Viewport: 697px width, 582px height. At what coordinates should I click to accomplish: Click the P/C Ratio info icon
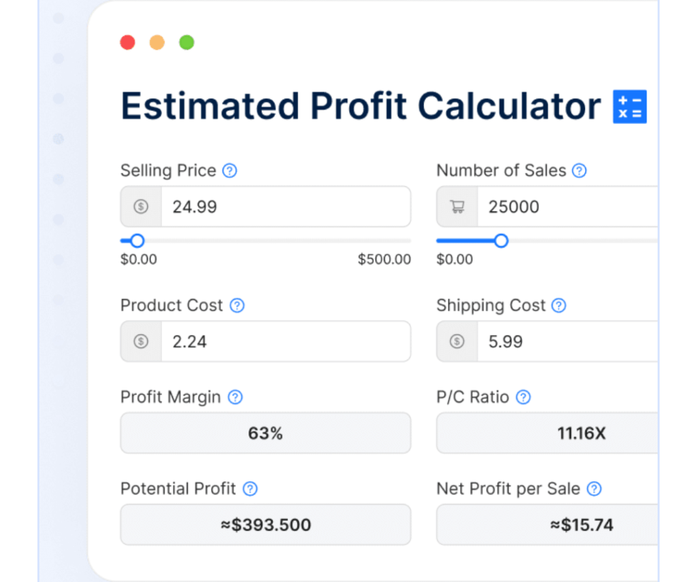tap(523, 397)
